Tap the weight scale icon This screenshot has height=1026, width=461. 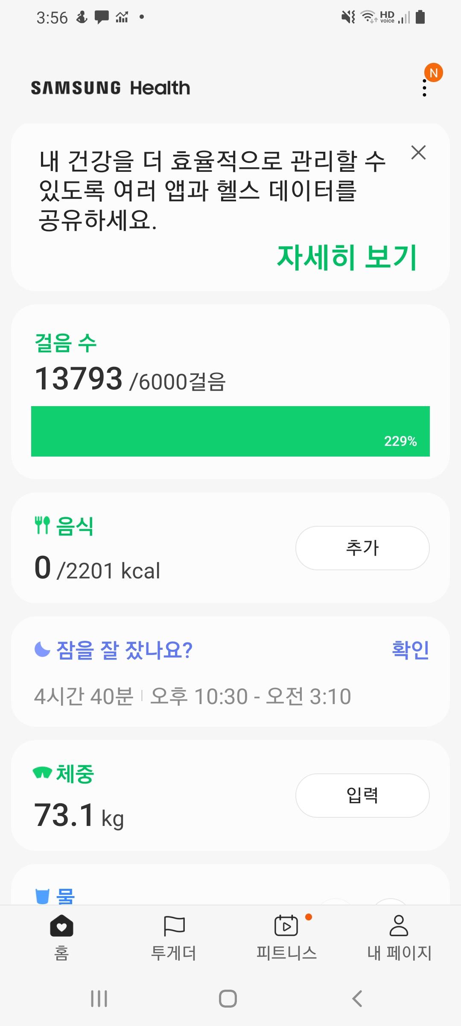click(x=42, y=773)
